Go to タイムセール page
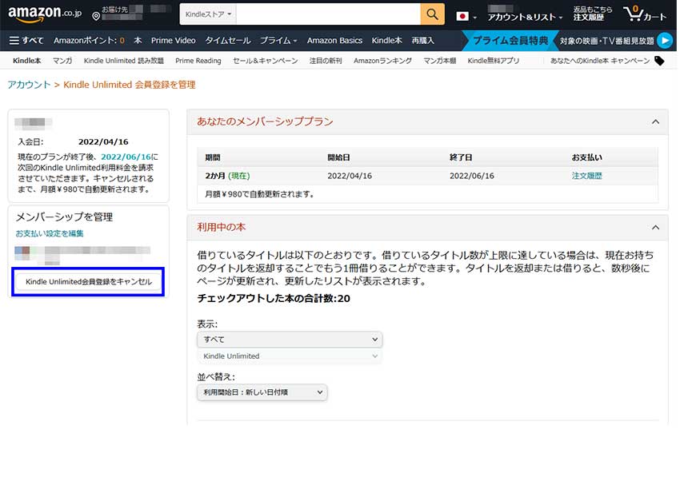The height and width of the screenshot is (481, 680). click(228, 40)
